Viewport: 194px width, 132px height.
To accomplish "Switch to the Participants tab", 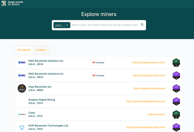I will coord(24,50).
